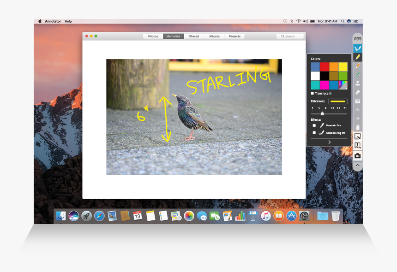The width and height of the screenshot is (397, 272).
Task: Pick the blue color swatch
Action: pos(315,67)
